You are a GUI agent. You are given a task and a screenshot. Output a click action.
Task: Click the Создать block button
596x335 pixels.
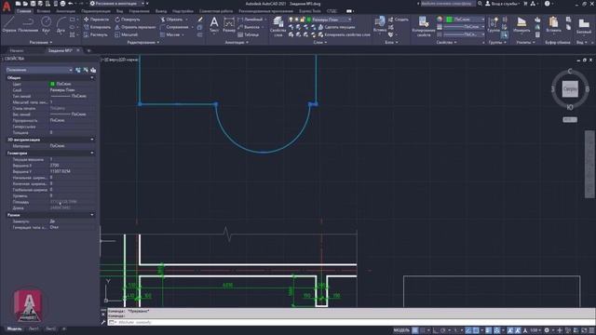pos(399,20)
